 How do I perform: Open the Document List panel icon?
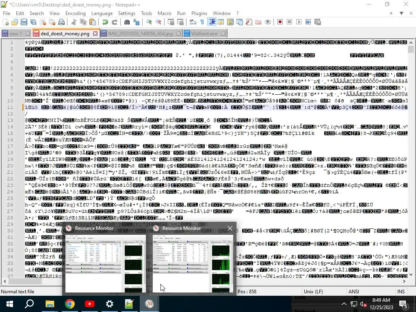point(240,22)
